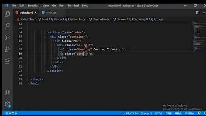Click the "Our top Tutors" heading text
The image size is (206, 116).
[x=105, y=49]
